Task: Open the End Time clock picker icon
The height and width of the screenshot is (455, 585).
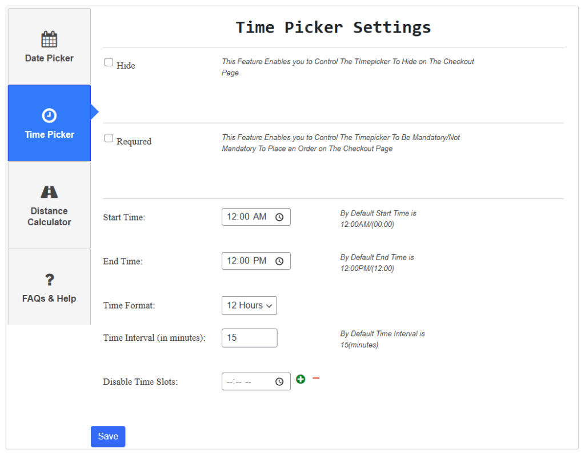Action: click(279, 261)
